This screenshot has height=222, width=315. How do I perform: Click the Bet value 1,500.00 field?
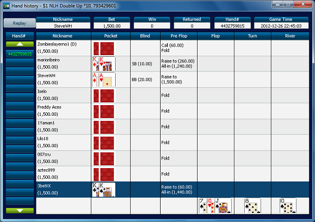[112, 26]
